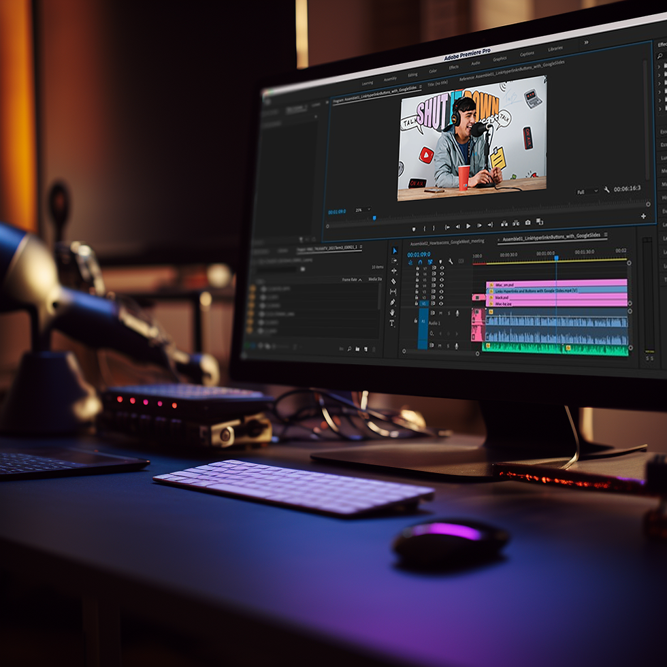The height and width of the screenshot is (667, 667).
Task: Play the program sequence
Action: point(468,226)
